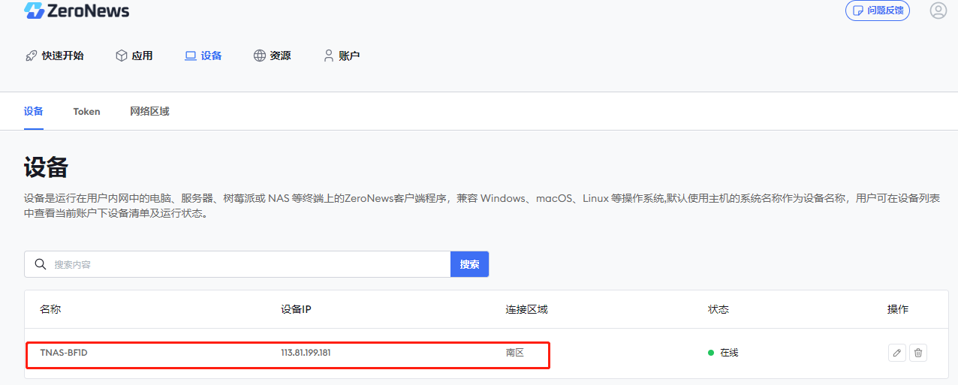Click the green online status dot
Viewport: 958px width, 385px height.
pyautogui.click(x=711, y=353)
